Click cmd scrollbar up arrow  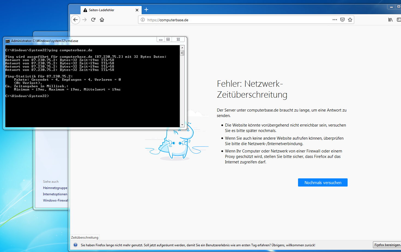coord(182,47)
